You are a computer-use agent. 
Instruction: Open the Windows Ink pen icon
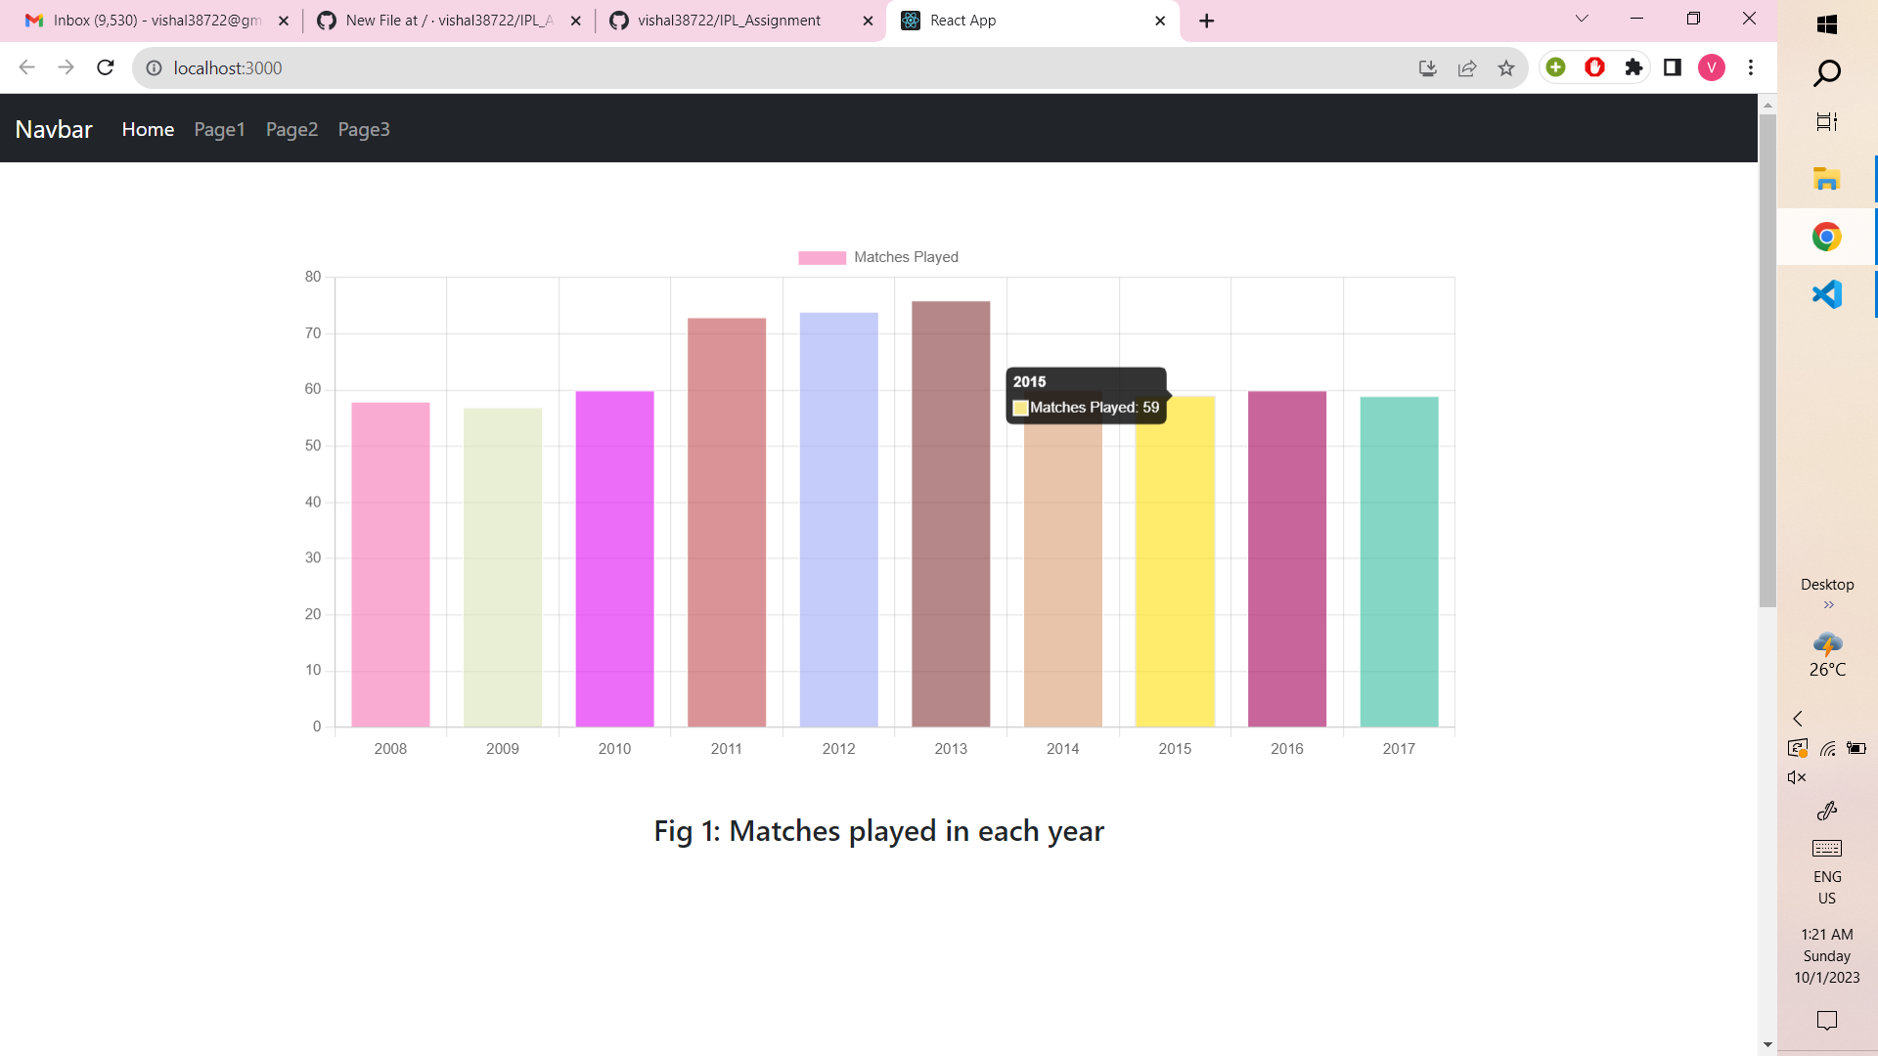coord(1827,811)
